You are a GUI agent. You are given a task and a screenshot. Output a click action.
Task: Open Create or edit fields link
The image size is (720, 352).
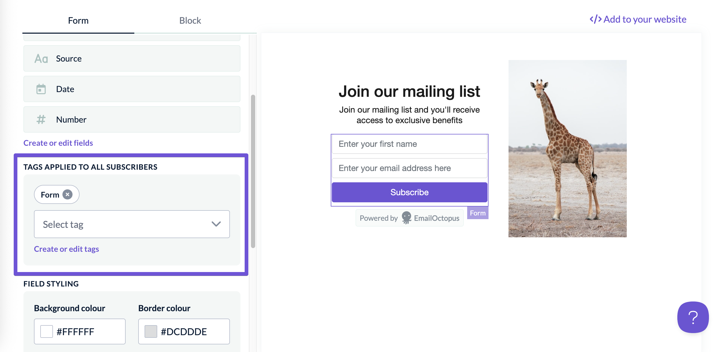(58, 143)
